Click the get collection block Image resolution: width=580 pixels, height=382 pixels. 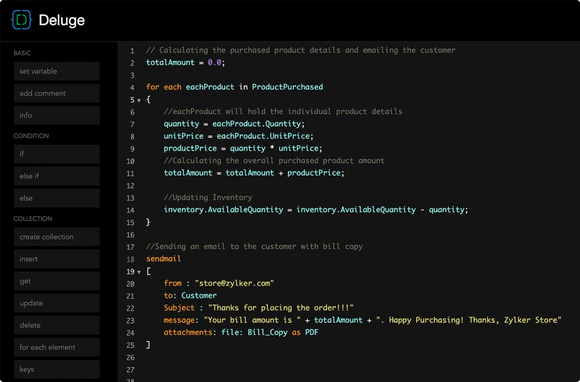click(x=57, y=281)
